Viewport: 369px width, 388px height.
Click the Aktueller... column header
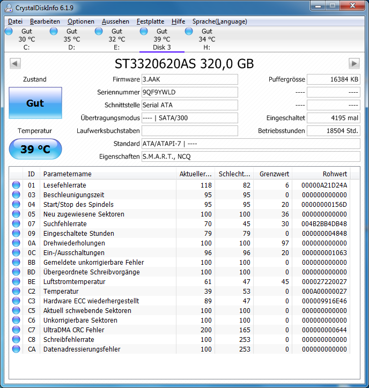pyautogui.click(x=196, y=174)
